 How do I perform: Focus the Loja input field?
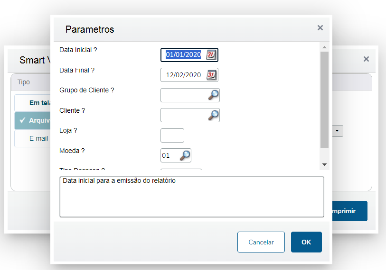tap(172, 135)
